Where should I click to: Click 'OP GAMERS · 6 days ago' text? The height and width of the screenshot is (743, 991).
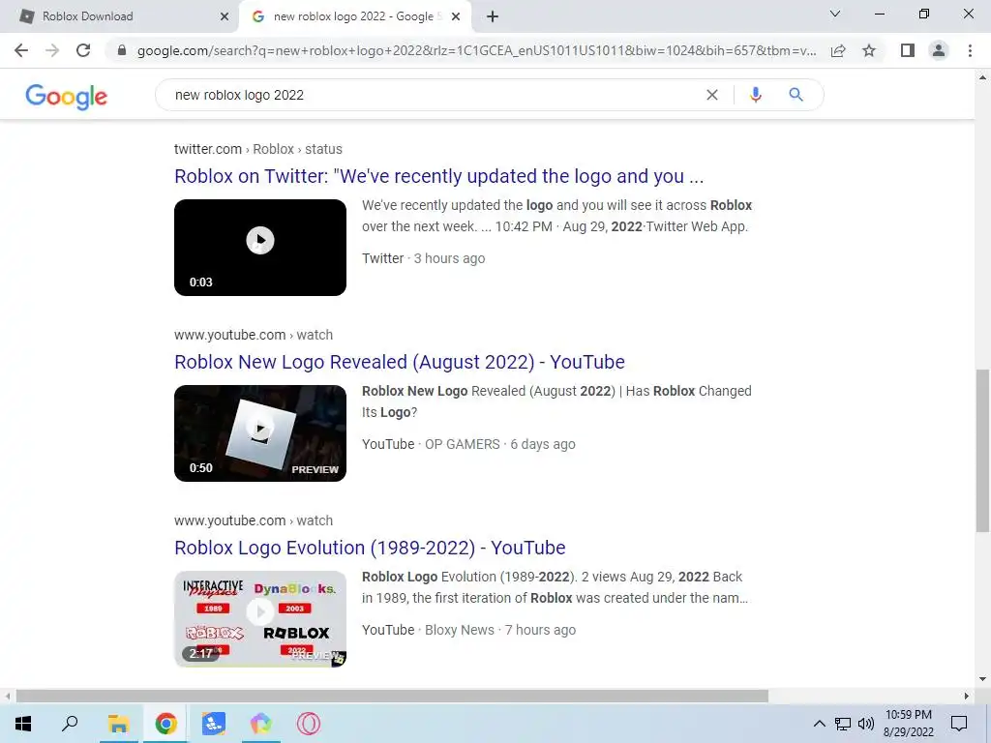coord(500,444)
